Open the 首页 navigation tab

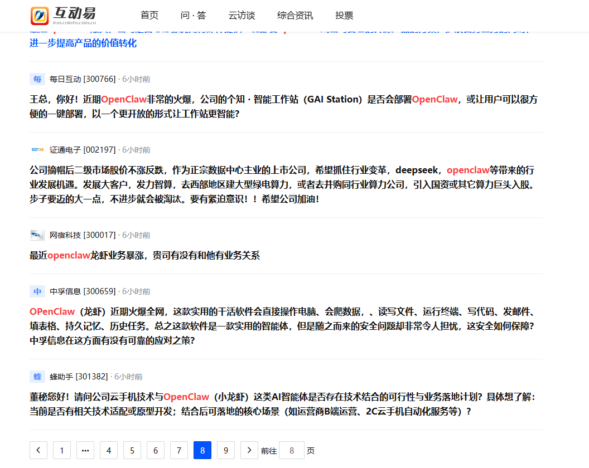pyautogui.click(x=149, y=16)
